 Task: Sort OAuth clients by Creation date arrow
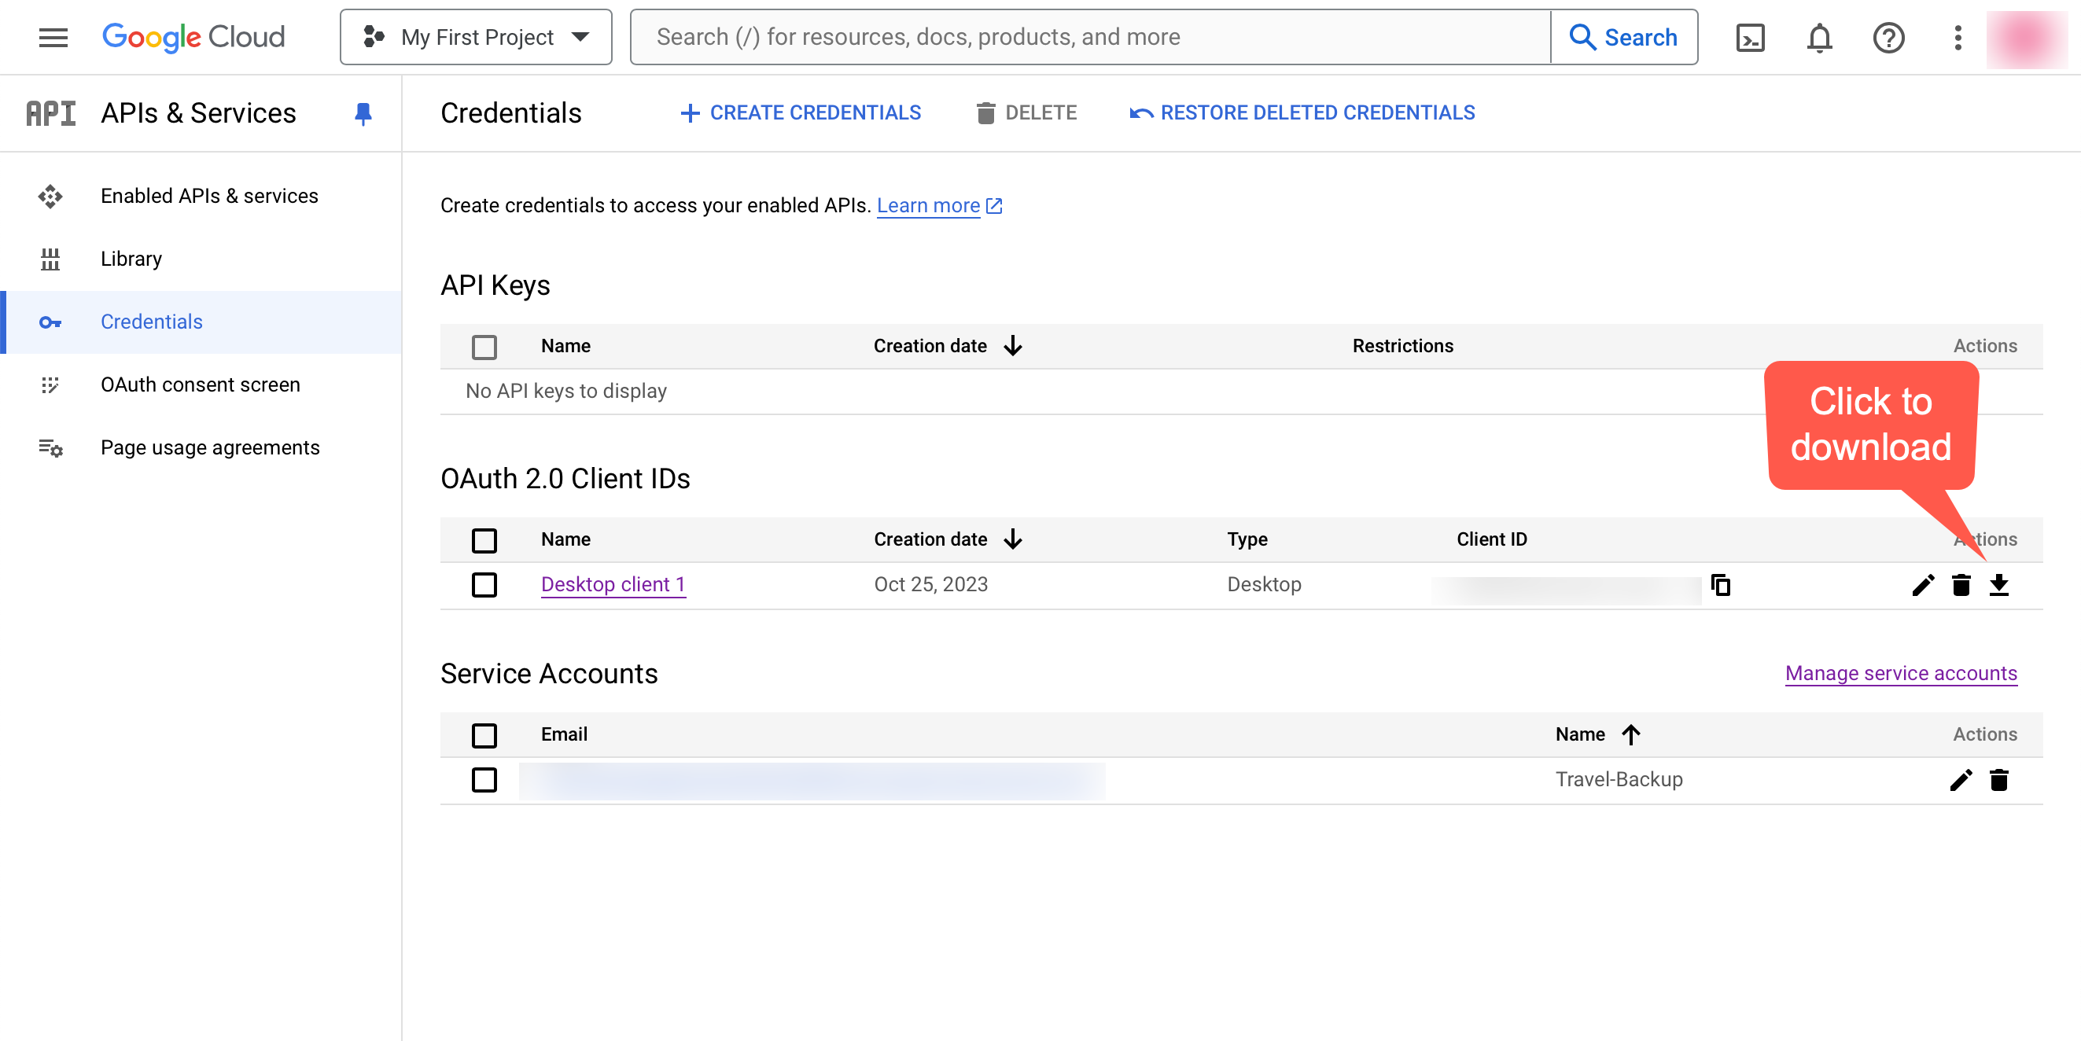click(1013, 539)
